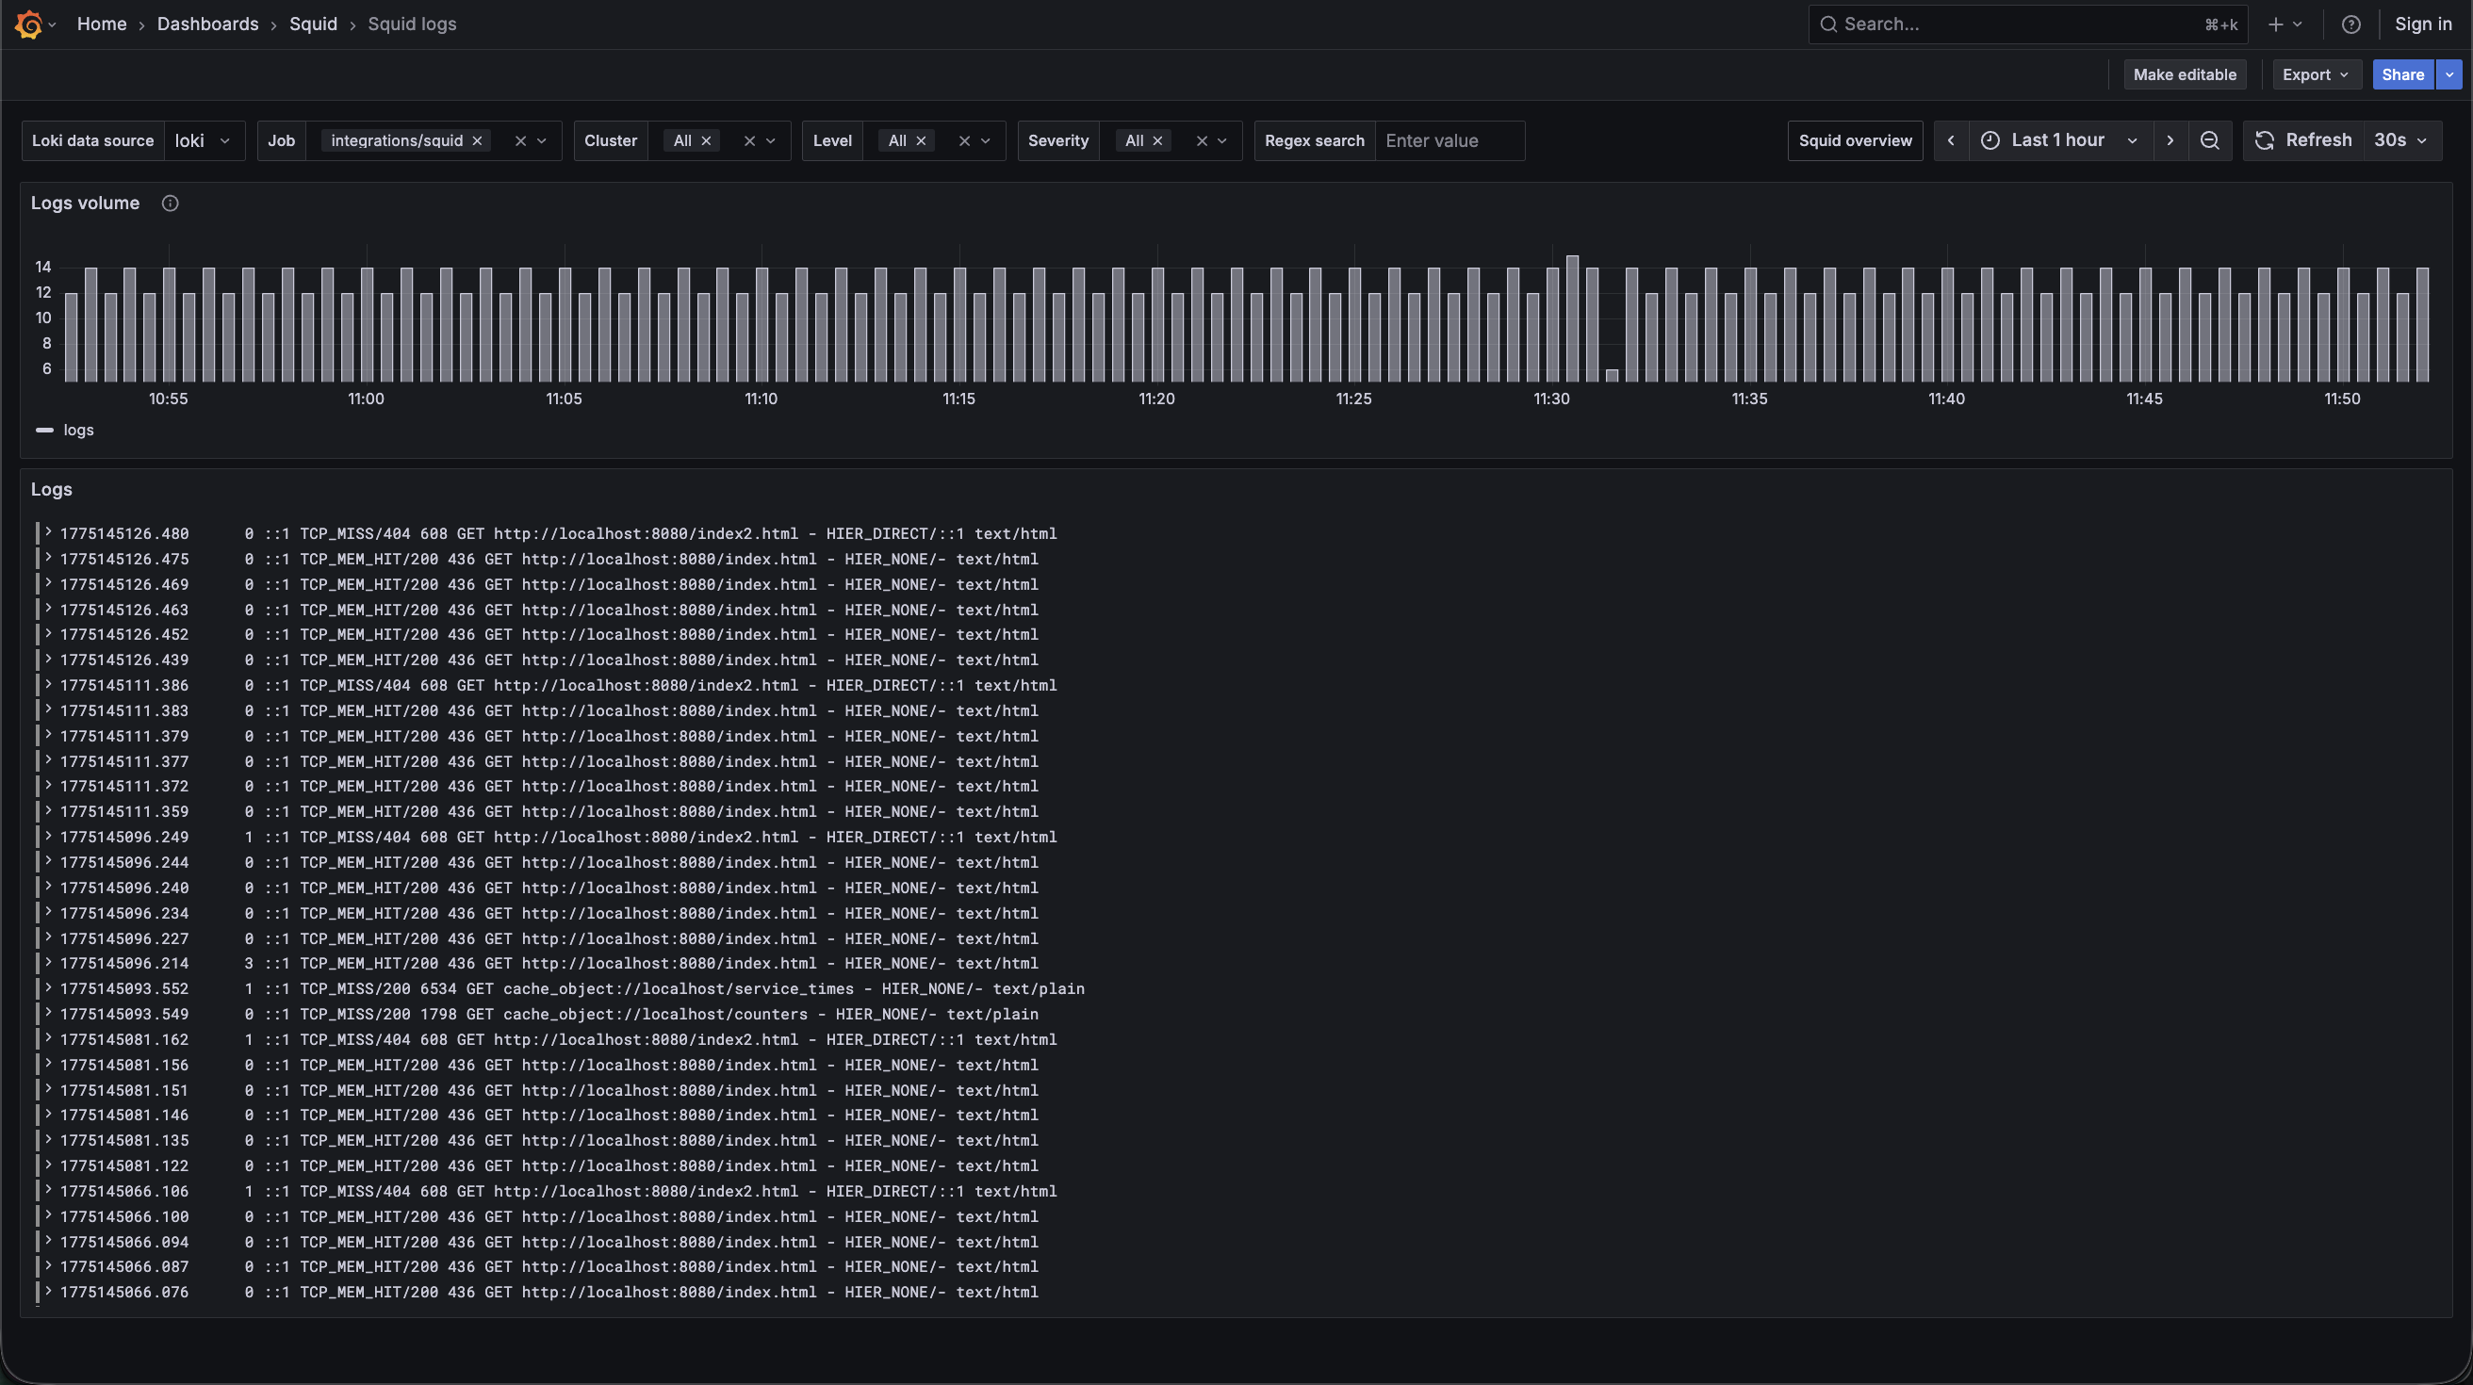
Task: Click the Make editable button
Action: (2184, 74)
